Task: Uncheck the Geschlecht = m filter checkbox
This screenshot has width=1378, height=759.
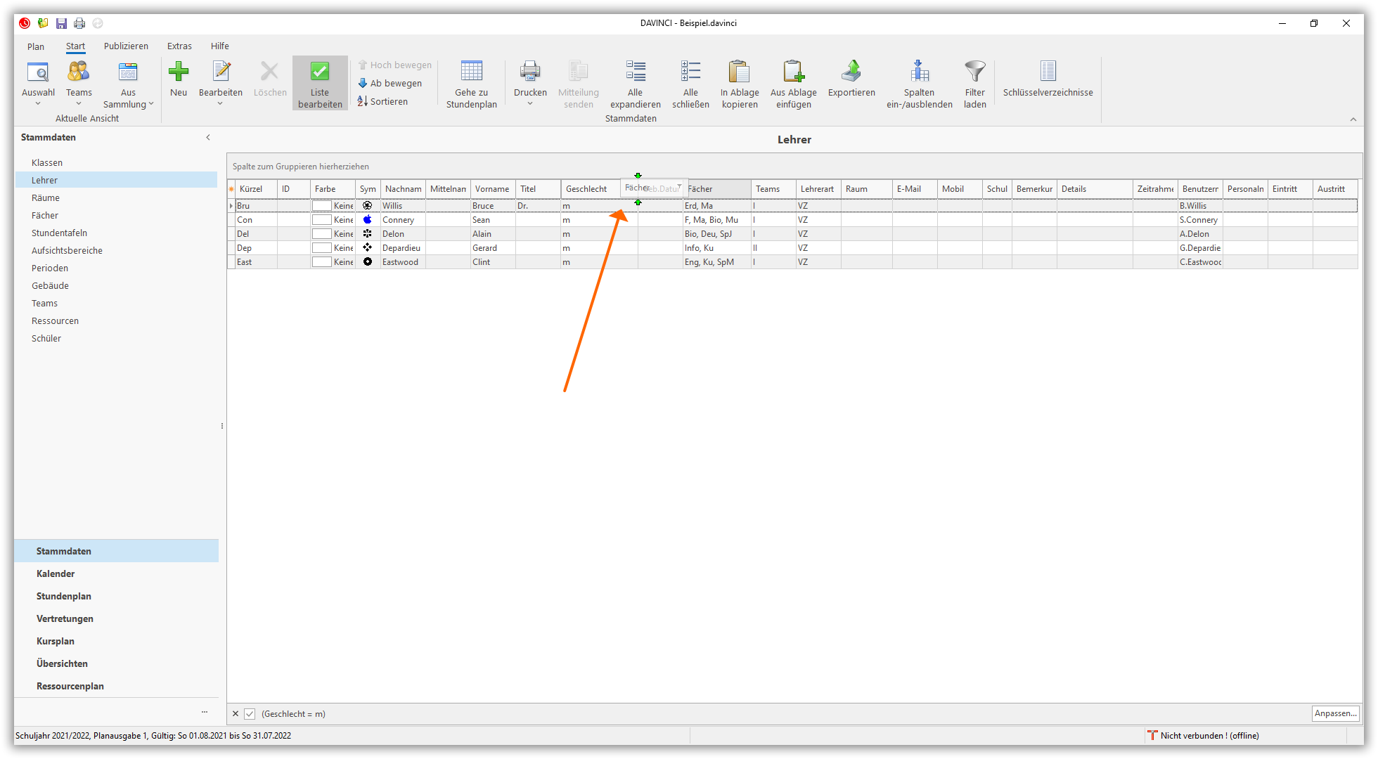Action: pos(250,714)
